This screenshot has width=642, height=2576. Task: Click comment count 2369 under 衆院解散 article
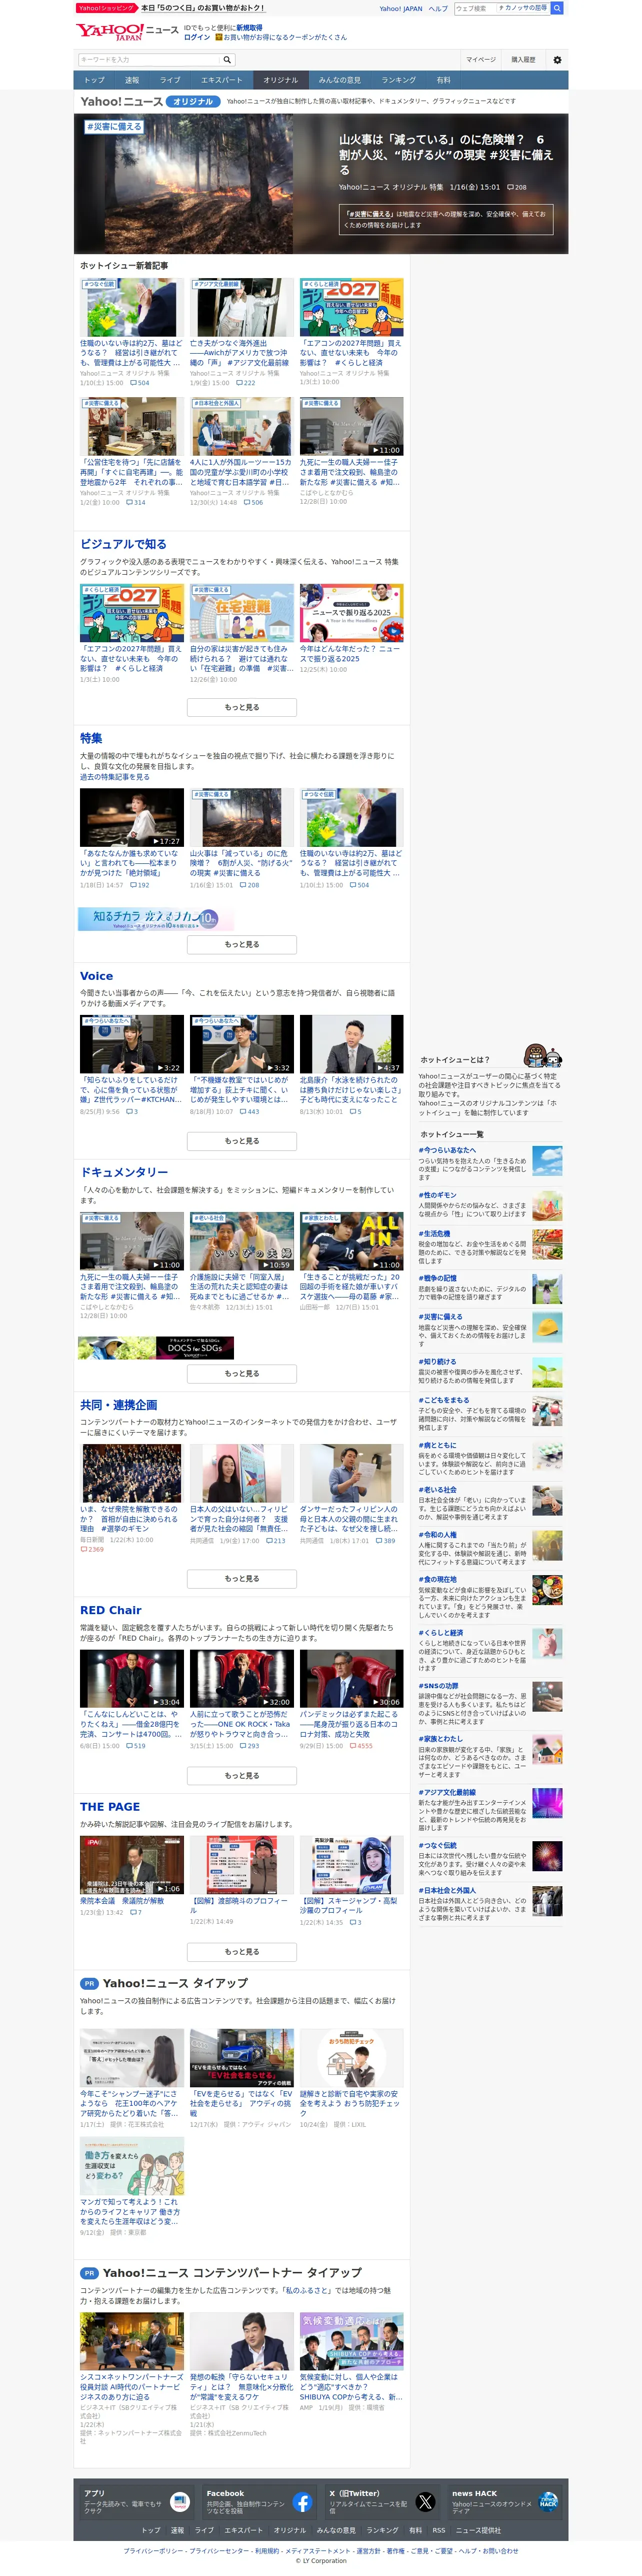92,1549
